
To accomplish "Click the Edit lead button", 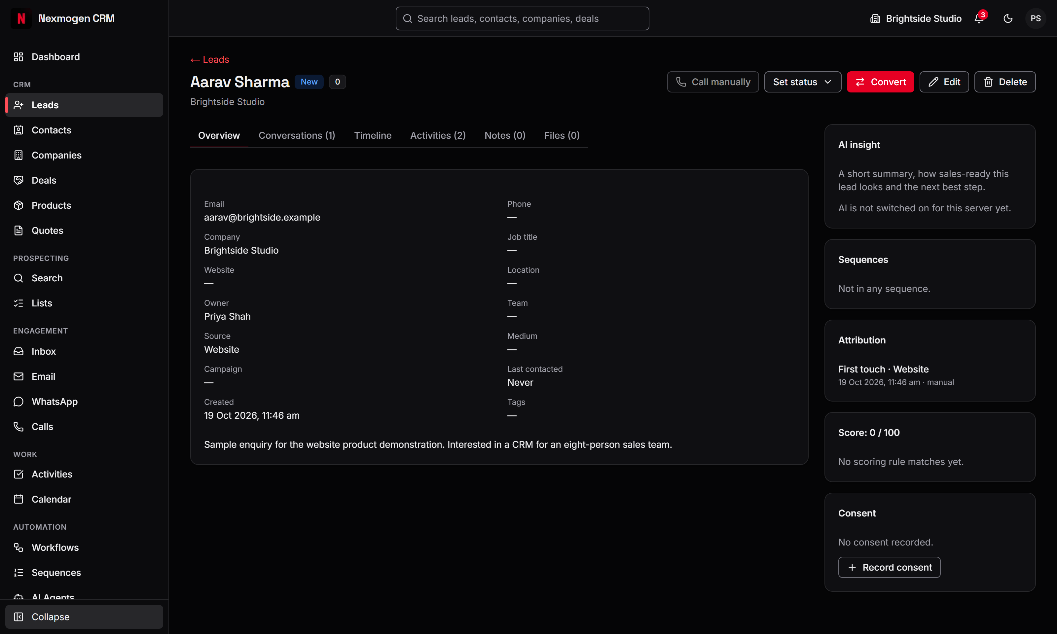I will pyautogui.click(x=944, y=82).
